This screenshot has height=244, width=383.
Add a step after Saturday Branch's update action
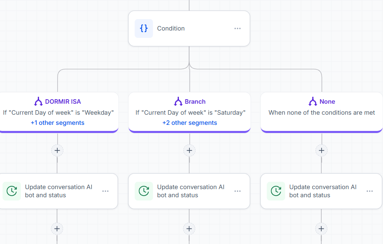pyautogui.click(x=189, y=229)
